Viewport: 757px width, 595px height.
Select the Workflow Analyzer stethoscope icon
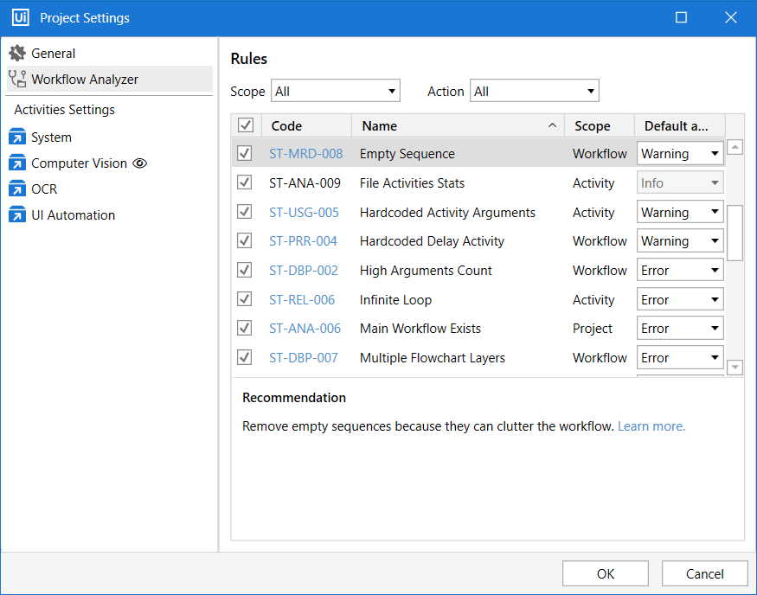[x=16, y=79]
